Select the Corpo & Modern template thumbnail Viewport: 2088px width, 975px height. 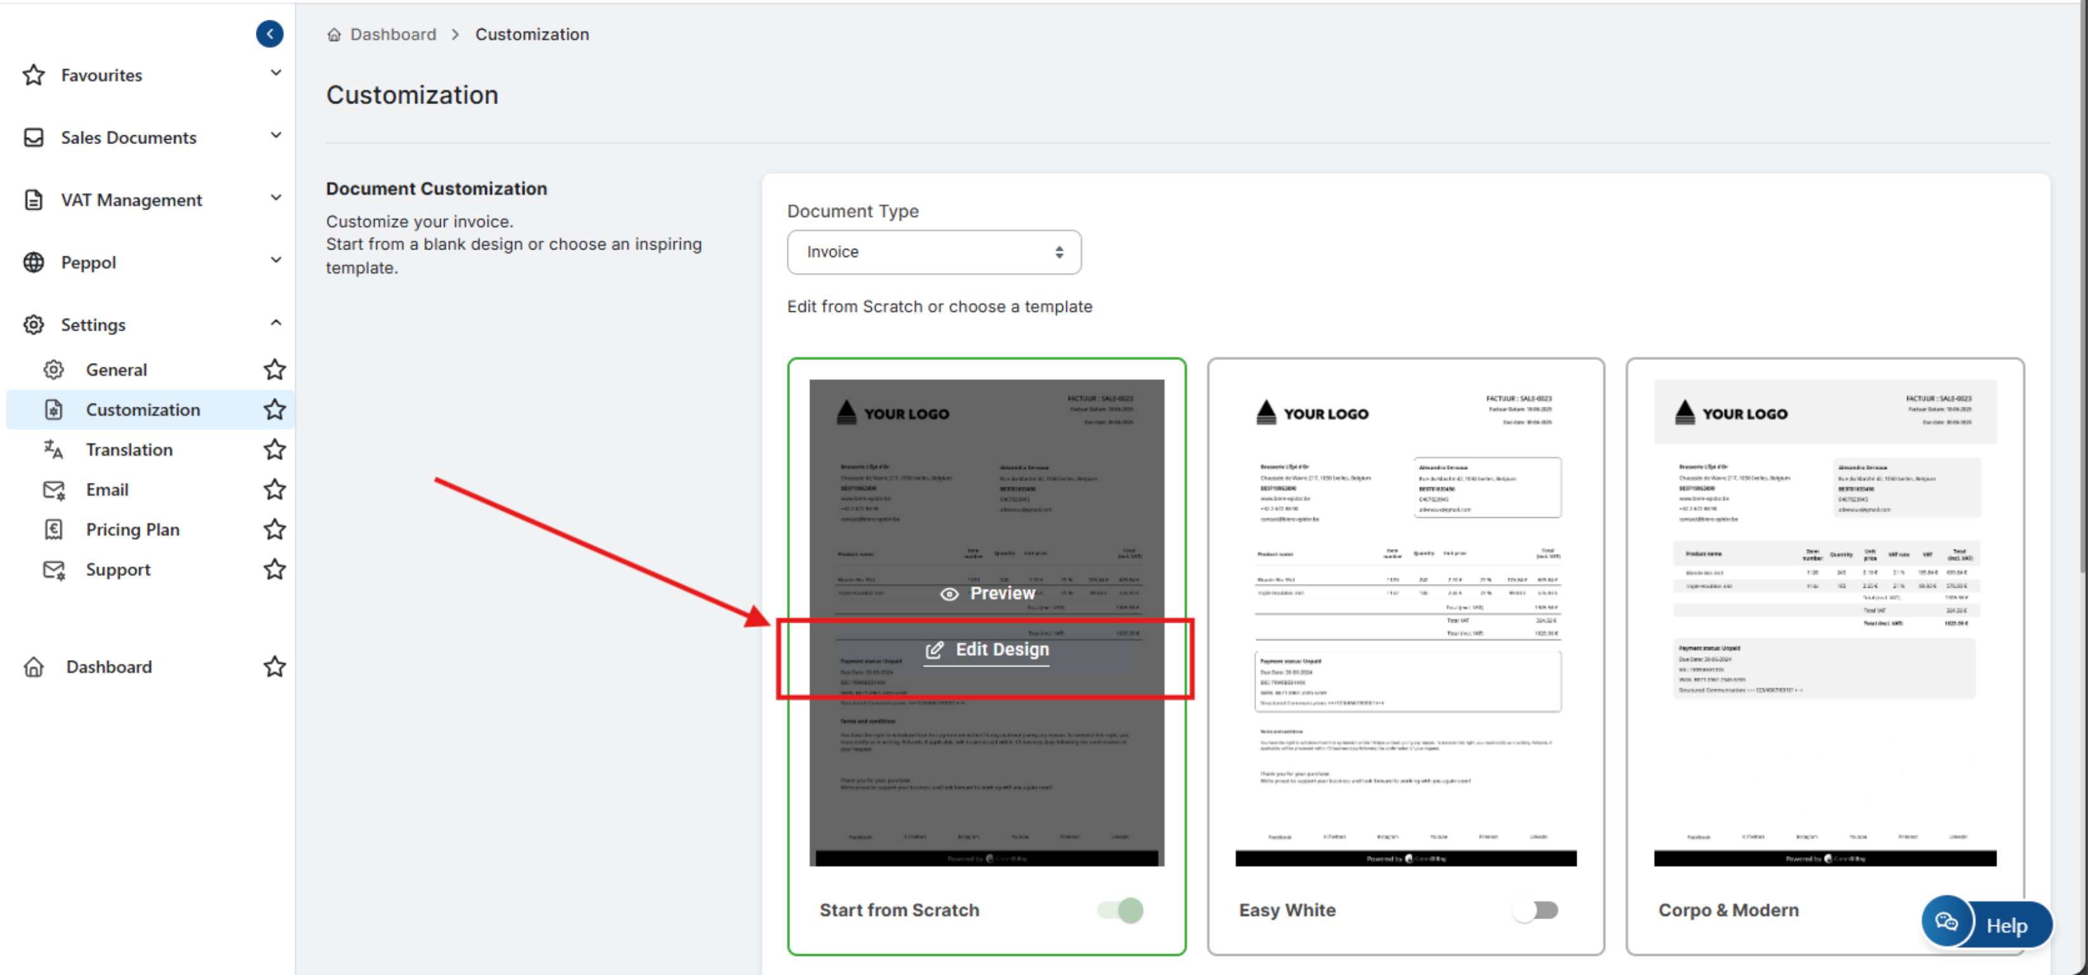point(1824,621)
